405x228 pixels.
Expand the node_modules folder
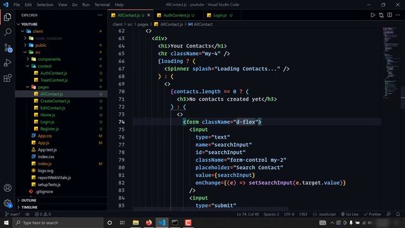[x=25, y=38]
